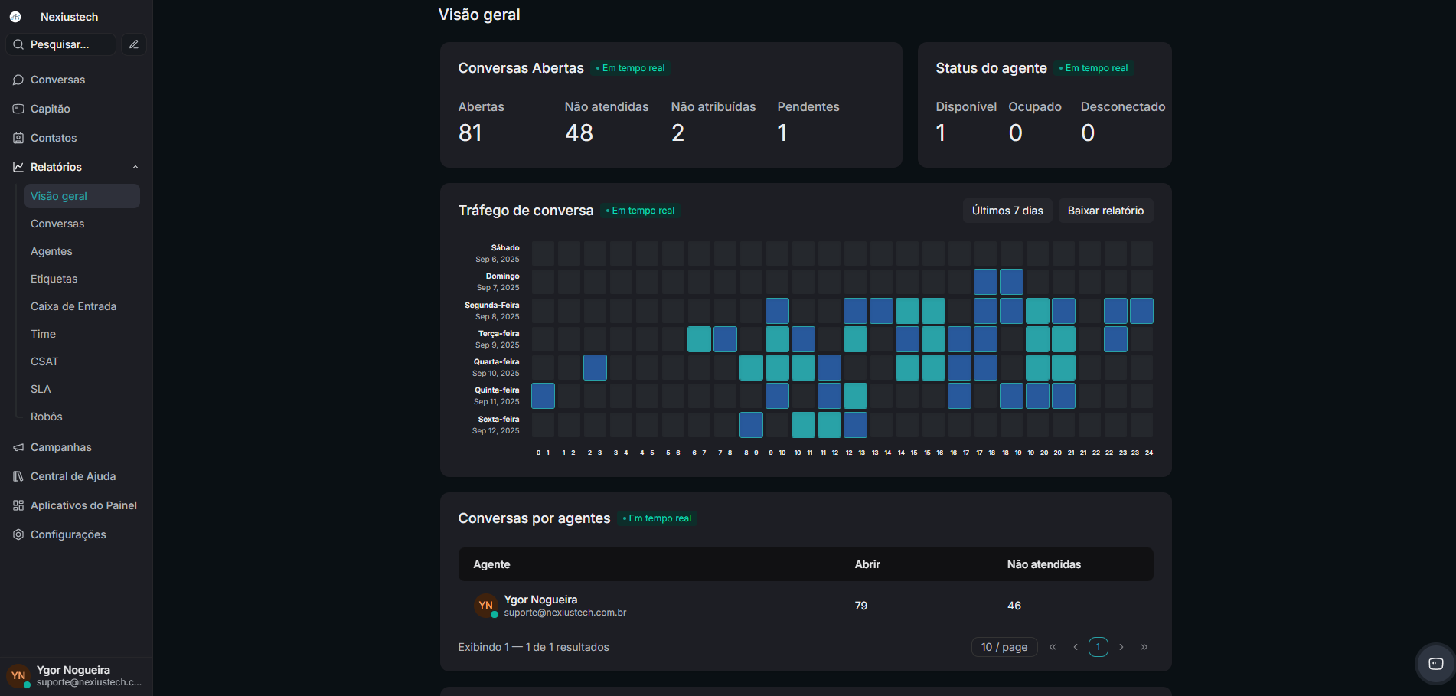The image size is (1456, 696).
Task: Open Campanhas via its megaphone icon
Action: coord(18,447)
